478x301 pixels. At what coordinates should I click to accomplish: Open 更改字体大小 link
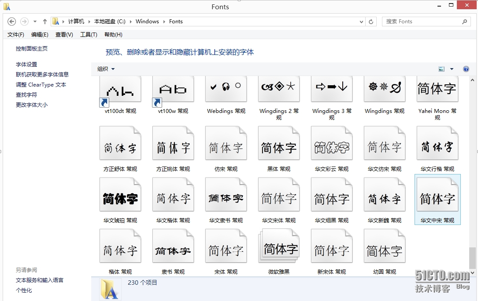pyautogui.click(x=32, y=105)
